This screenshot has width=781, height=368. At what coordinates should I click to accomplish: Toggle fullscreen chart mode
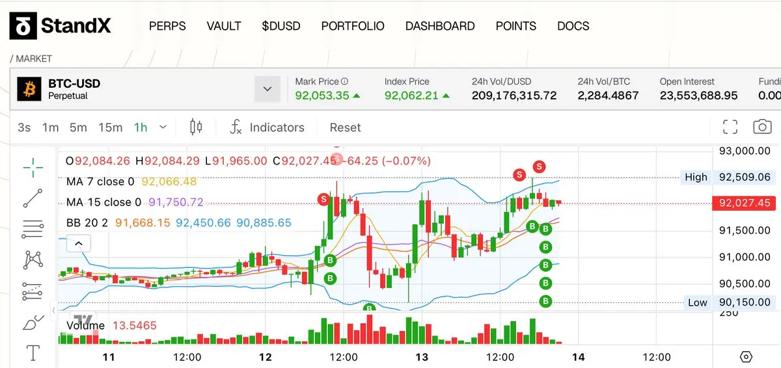pyautogui.click(x=731, y=127)
